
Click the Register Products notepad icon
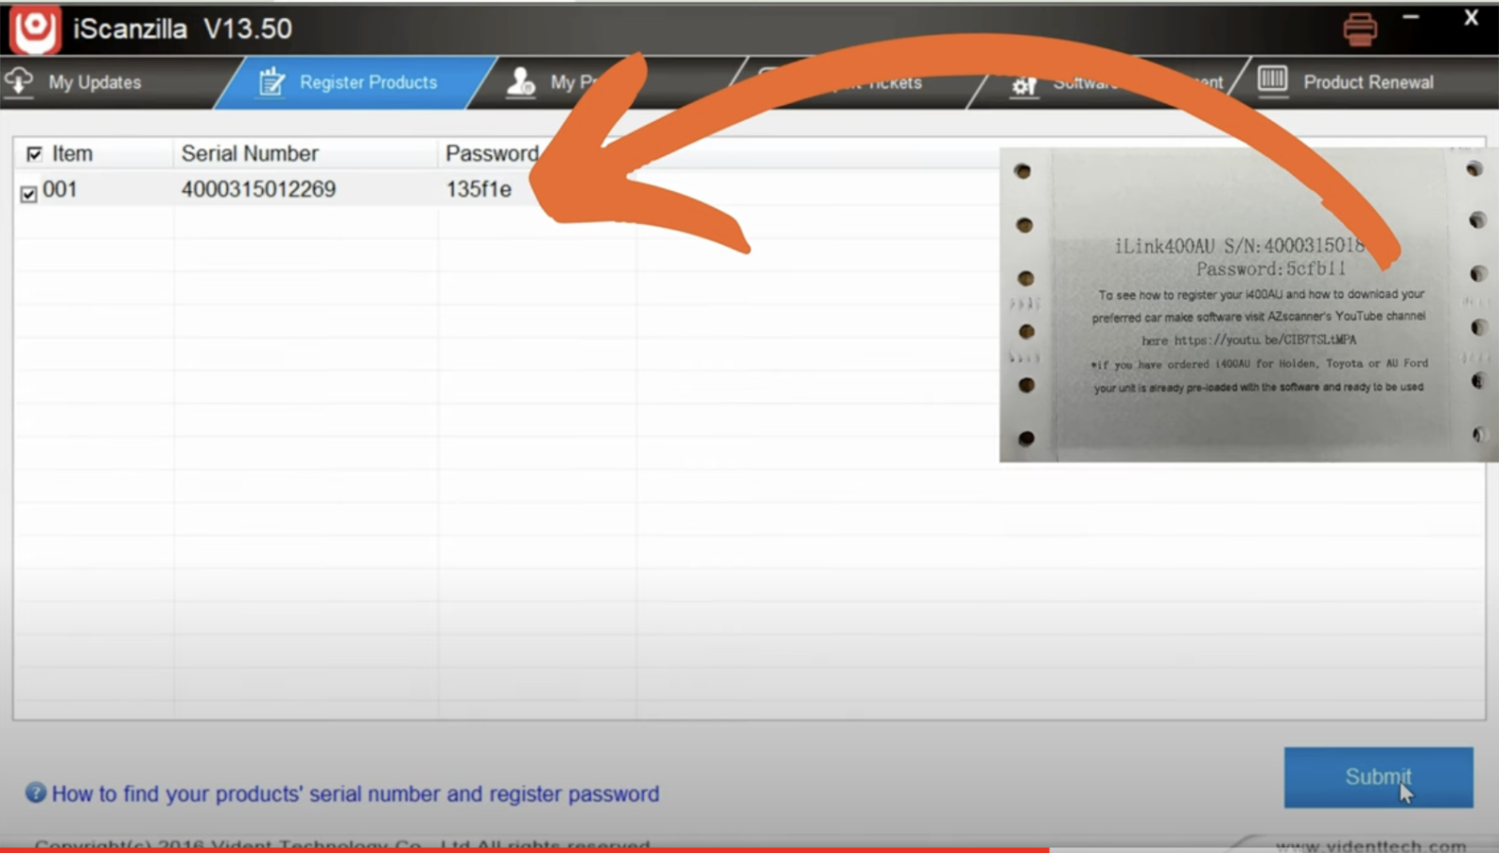pos(272,82)
